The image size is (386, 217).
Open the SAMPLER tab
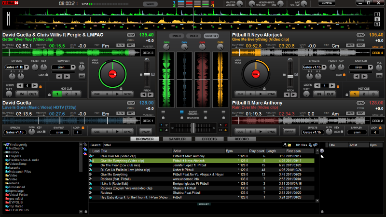point(177,139)
